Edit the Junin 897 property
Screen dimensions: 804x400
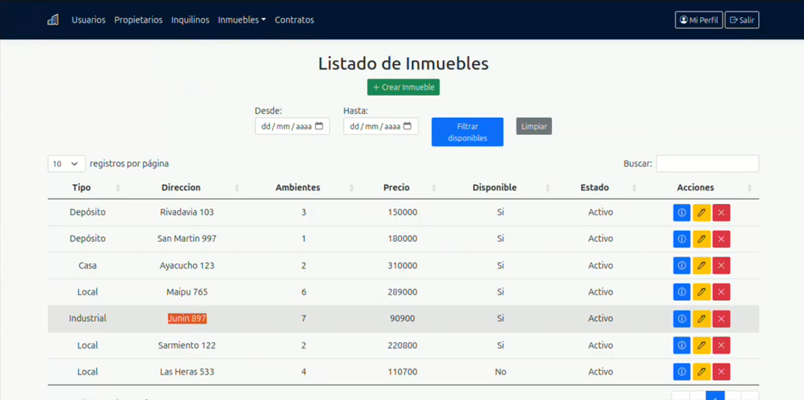coord(701,319)
